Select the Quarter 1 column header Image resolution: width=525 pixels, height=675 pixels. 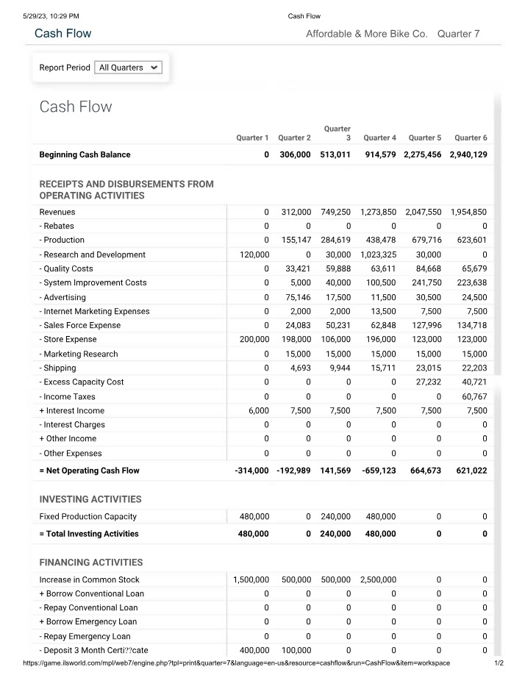pos(252,137)
